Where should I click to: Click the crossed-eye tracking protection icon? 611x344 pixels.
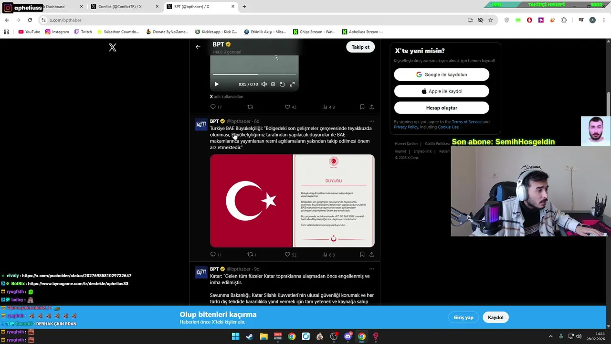(480, 20)
